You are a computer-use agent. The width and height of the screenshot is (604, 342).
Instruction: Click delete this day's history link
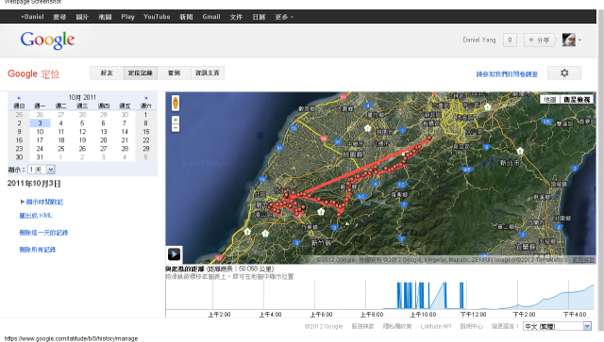pyautogui.click(x=43, y=233)
